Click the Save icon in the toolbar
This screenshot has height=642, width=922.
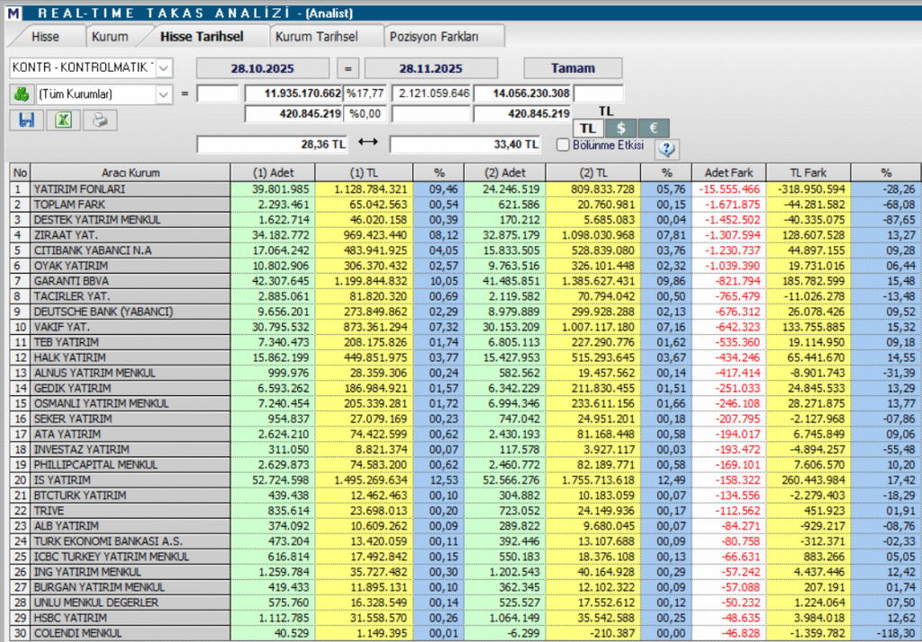[x=25, y=120]
